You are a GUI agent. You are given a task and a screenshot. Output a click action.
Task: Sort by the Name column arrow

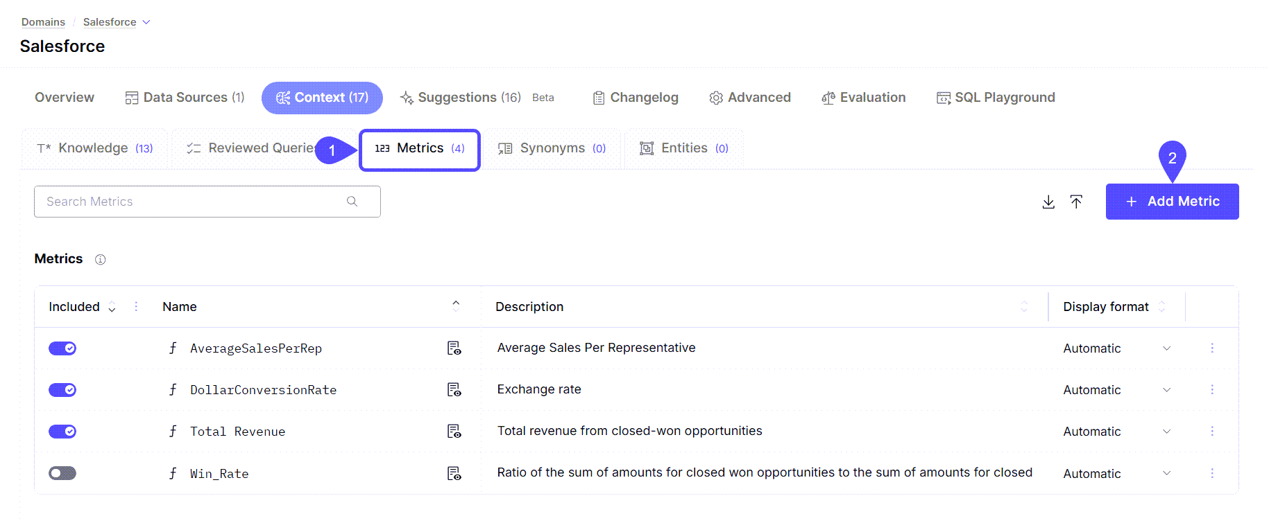(x=456, y=305)
